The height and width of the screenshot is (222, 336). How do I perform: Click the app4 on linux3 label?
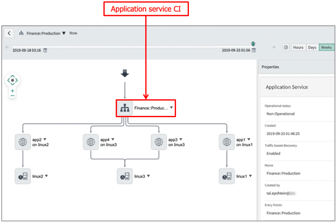108,142
